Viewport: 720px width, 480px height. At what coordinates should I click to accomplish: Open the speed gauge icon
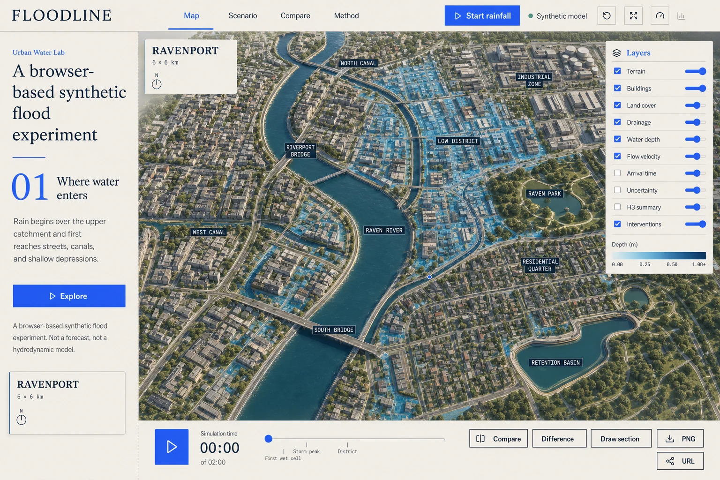point(660,16)
